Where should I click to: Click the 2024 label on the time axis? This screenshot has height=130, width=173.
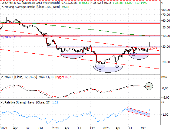pos(55,128)
